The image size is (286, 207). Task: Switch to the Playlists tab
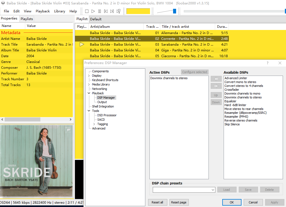coord(27,19)
